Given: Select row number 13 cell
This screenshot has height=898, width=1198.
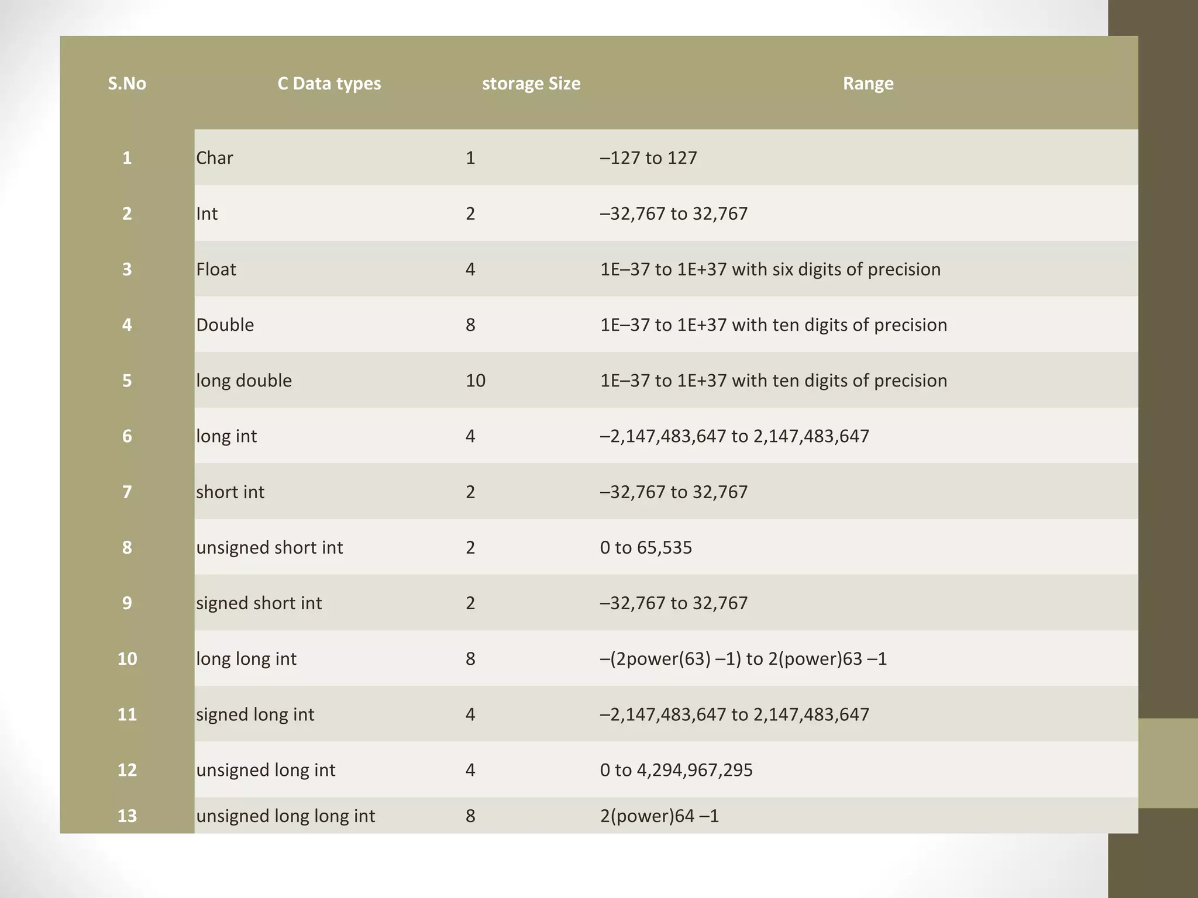Looking at the screenshot, I should tap(127, 816).
